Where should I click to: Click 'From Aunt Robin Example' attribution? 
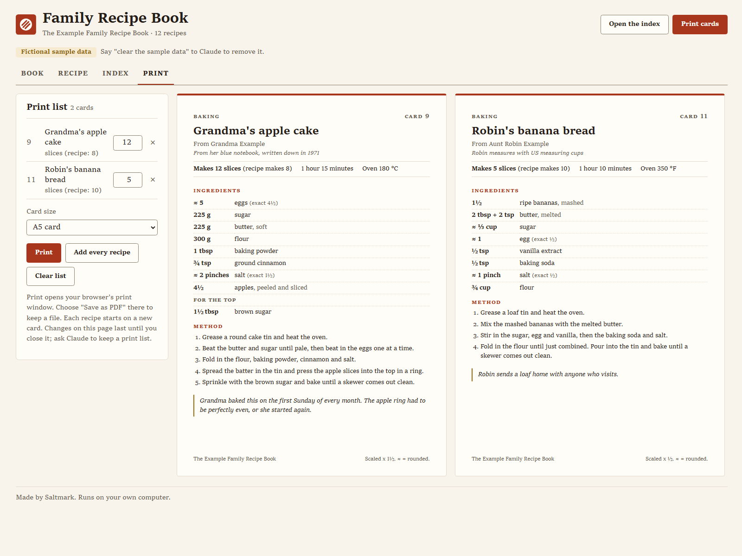pyautogui.click(x=510, y=144)
